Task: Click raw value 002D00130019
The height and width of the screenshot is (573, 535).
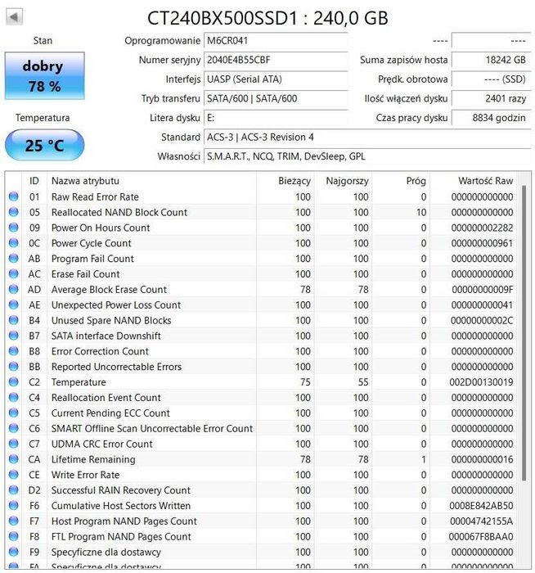Action: click(x=481, y=382)
